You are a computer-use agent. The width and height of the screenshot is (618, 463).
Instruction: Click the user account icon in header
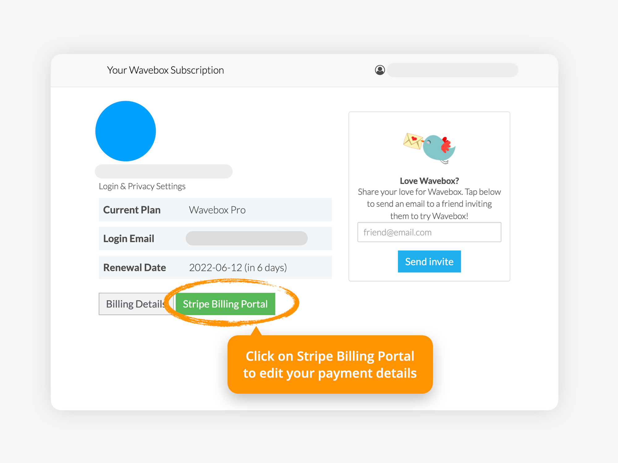(x=380, y=70)
